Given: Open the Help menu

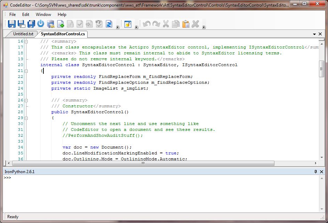Looking at the screenshot, I should click(x=62, y=15).
